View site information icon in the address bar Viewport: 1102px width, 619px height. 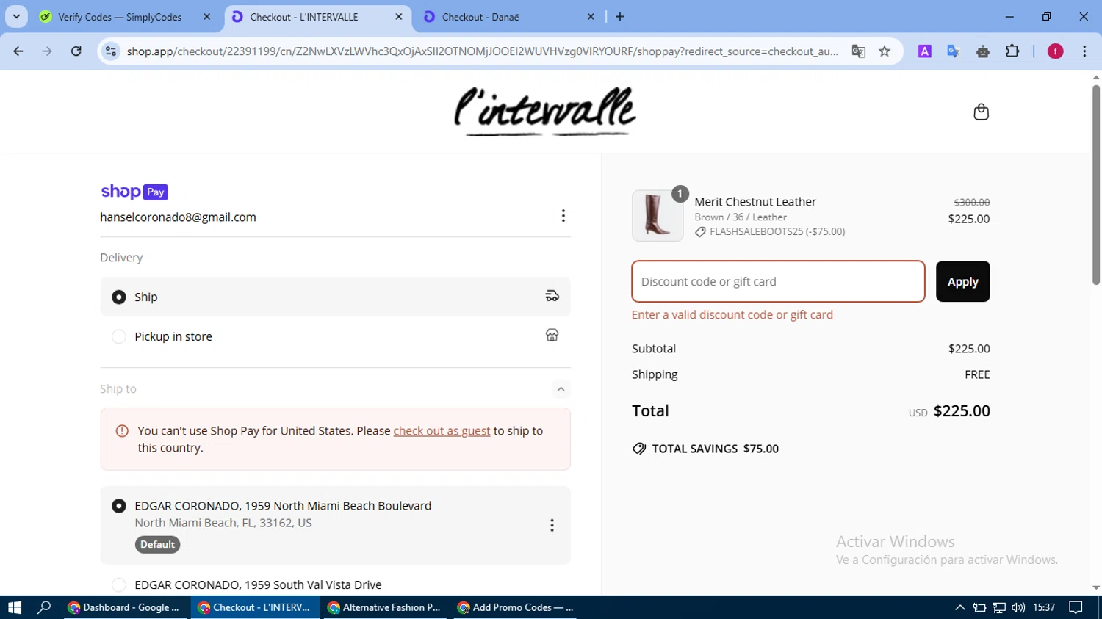pyautogui.click(x=111, y=51)
